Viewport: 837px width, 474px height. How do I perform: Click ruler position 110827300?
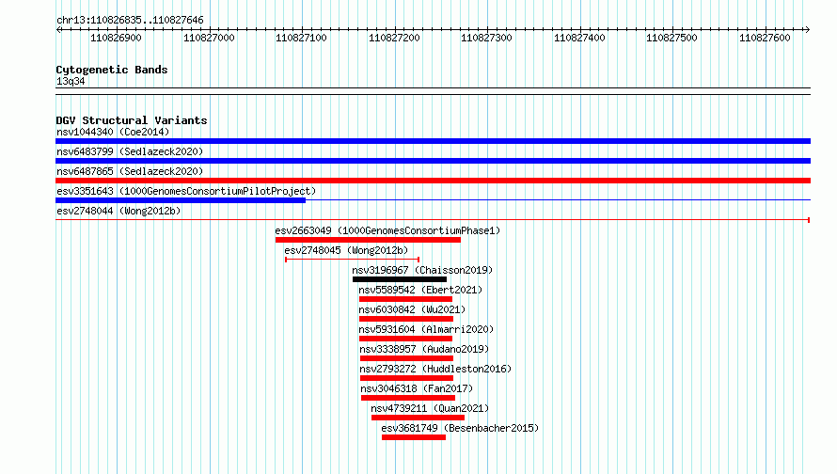(x=486, y=38)
